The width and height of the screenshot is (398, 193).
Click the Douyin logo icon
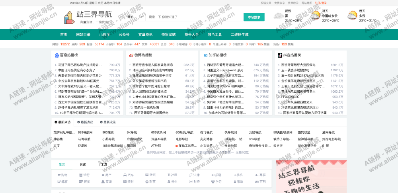[280, 55]
